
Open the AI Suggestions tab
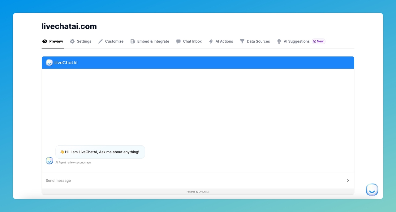click(x=301, y=41)
